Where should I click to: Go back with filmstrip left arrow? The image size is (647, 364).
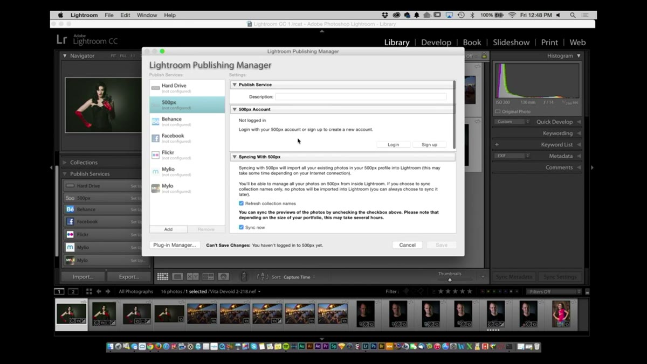[99, 291]
